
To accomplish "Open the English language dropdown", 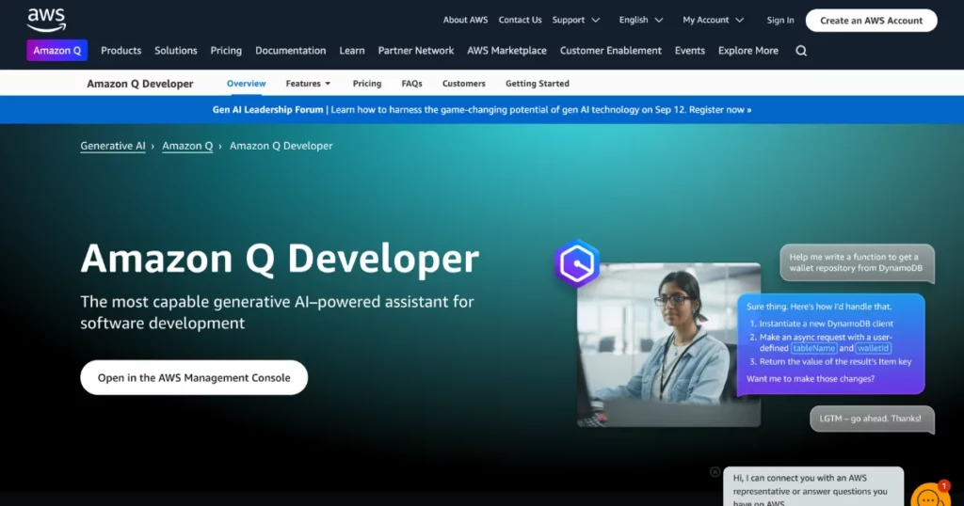I will pyautogui.click(x=640, y=21).
